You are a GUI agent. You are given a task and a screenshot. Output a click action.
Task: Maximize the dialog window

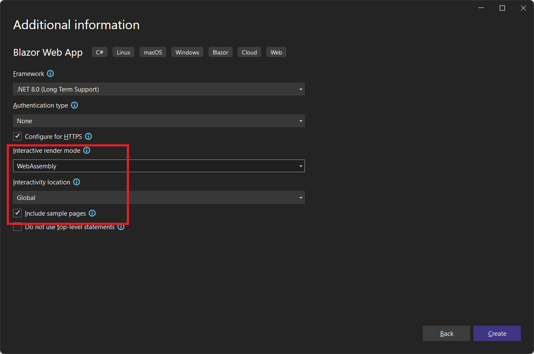pyautogui.click(x=502, y=8)
